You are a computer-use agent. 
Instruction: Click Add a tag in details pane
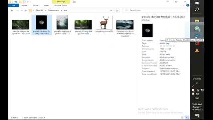pos(164,43)
